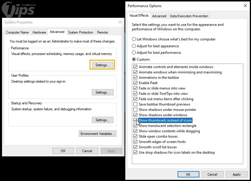Screen dimensions: 251x181
Task: Toggle Show shadows under windows
Action: (135, 115)
